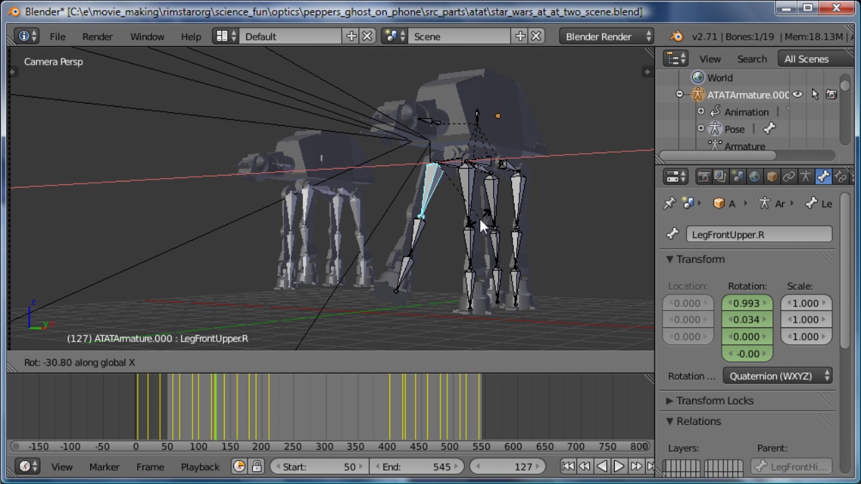Open the Scene properties tab
This screenshot has width=861, height=484.
tap(737, 176)
